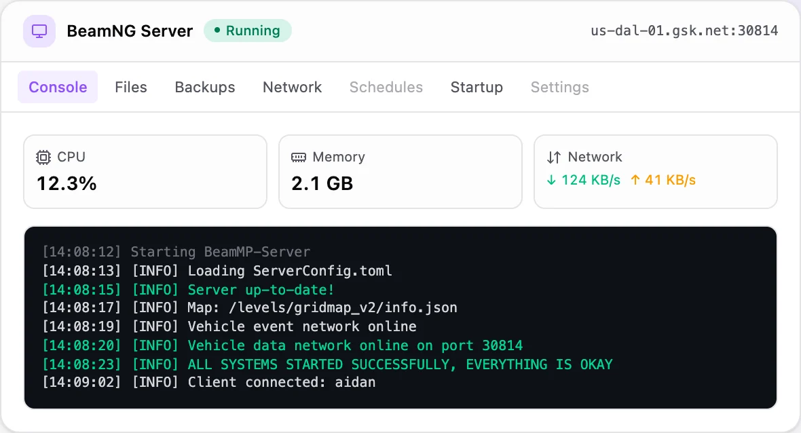Click the Memory card label
Image resolution: width=801 pixels, height=433 pixels.
coord(339,157)
